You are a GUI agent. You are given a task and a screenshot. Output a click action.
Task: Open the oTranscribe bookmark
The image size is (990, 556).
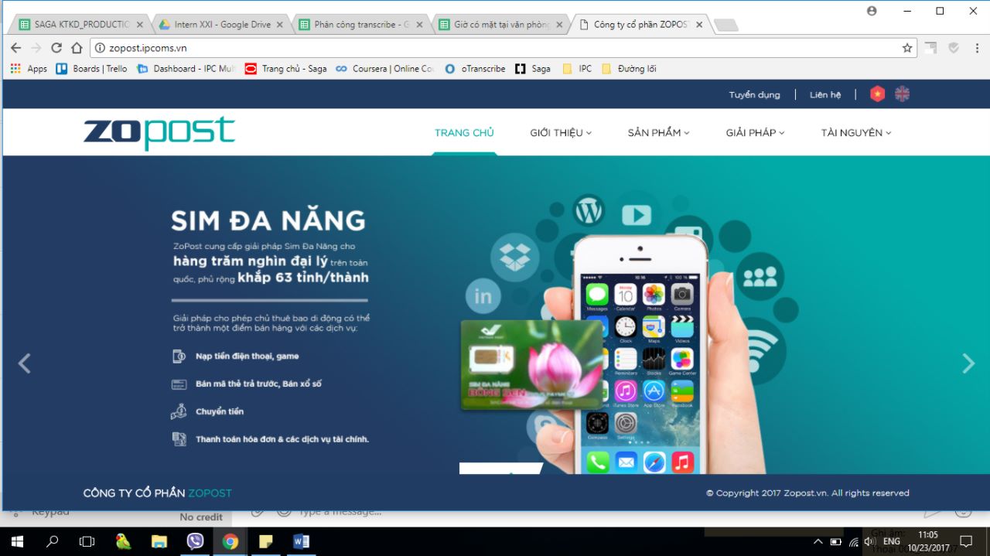[475, 69]
